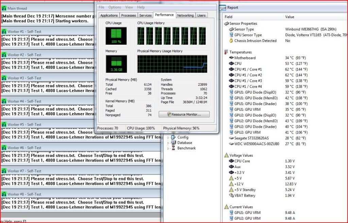Switch to the Processes tab
This screenshot has width=348, height=223.
128,15
